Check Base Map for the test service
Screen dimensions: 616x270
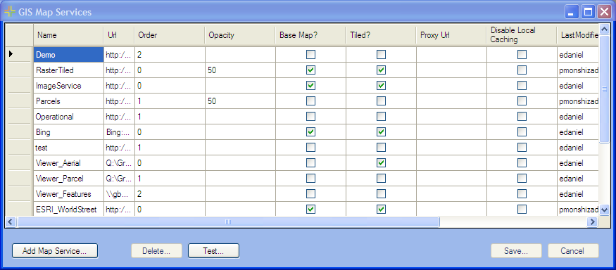click(310, 148)
